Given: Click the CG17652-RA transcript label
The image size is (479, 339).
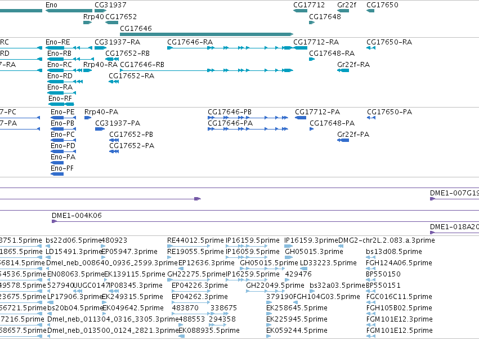Looking at the screenshot, I should 132,76.
